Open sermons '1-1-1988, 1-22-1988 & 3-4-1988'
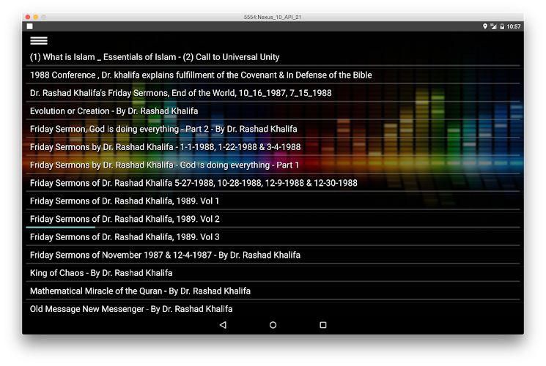The width and height of the screenshot is (546, 366). [273, 147]
